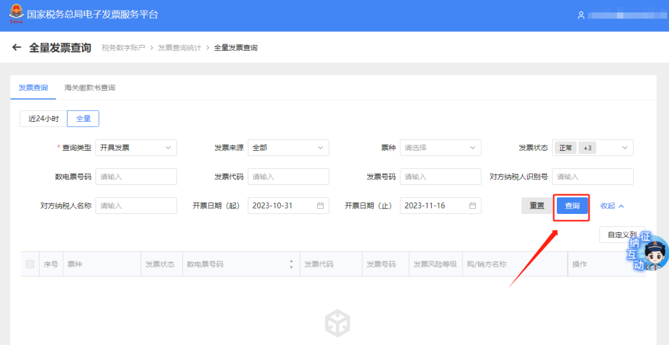
Task: Collapse filters with 收起 link
Action: point(611,206)
